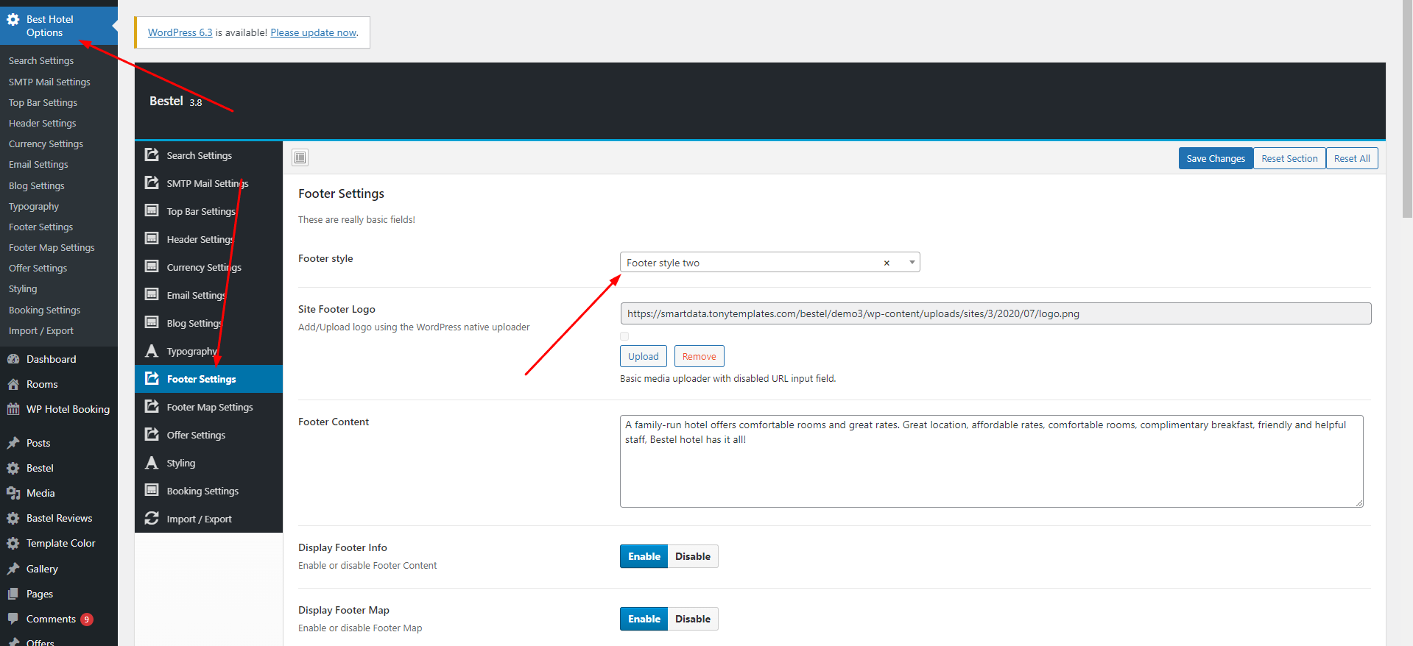Click the Dashboard gauge icon
Viewport: 1413px width, 646px height.
[13, 359]
